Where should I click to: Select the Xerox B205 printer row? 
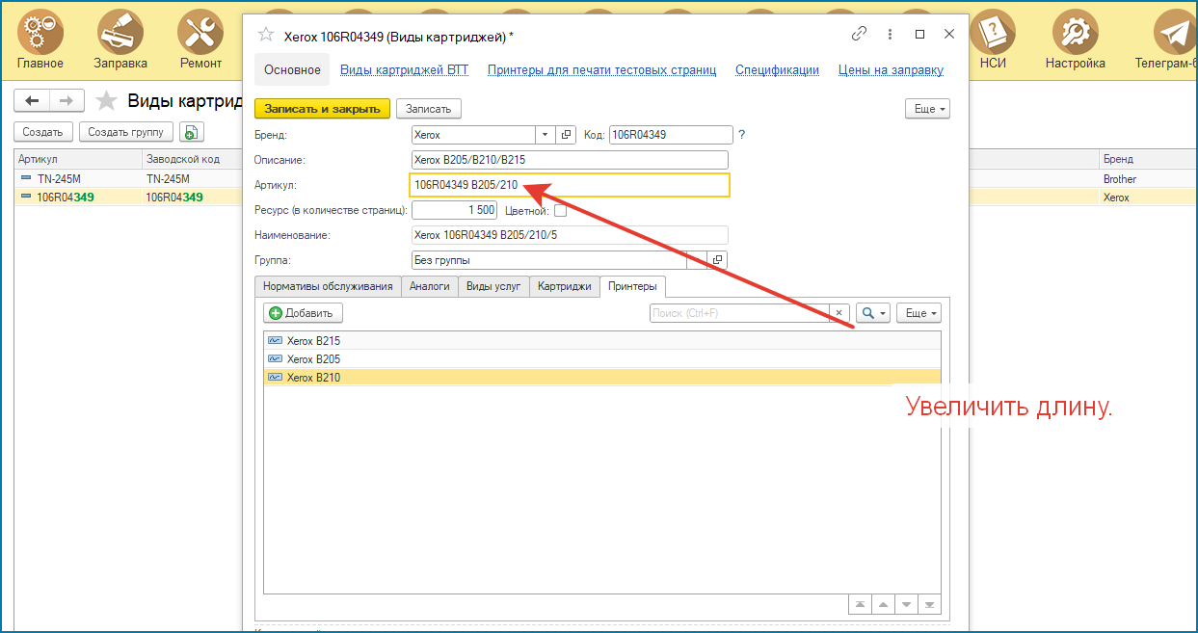point(602,359)
